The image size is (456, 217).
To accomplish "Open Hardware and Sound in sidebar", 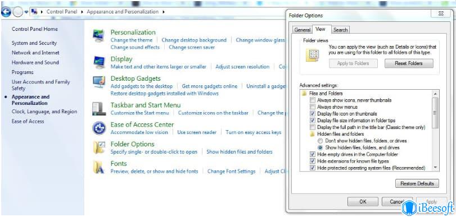I will 35,62.
